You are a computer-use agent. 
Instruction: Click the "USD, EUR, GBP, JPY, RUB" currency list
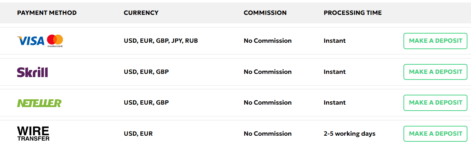pyautogui.click(x=161, y=41)
